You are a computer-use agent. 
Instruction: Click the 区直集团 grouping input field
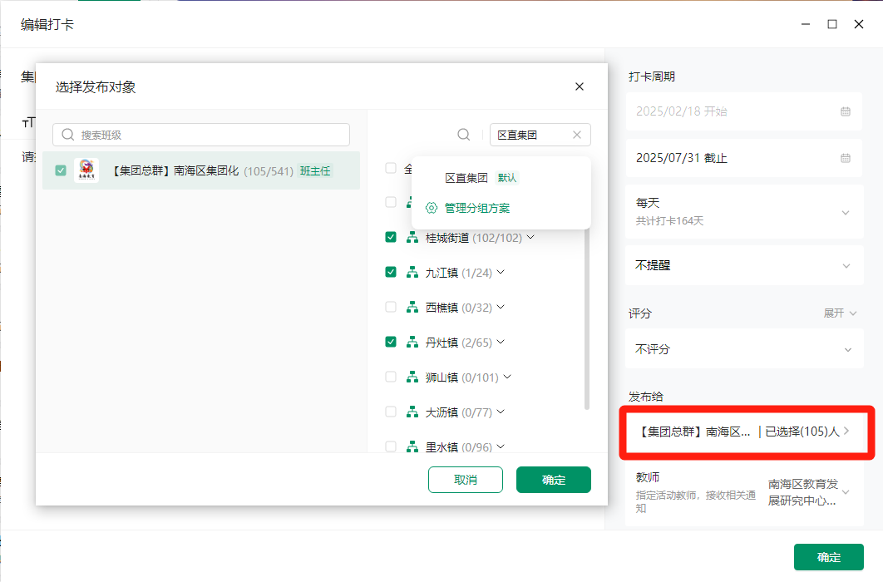point(540,135)
